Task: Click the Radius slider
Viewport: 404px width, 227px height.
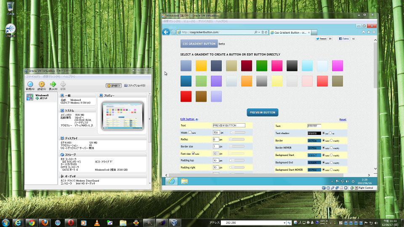Action: pos(237,139)
